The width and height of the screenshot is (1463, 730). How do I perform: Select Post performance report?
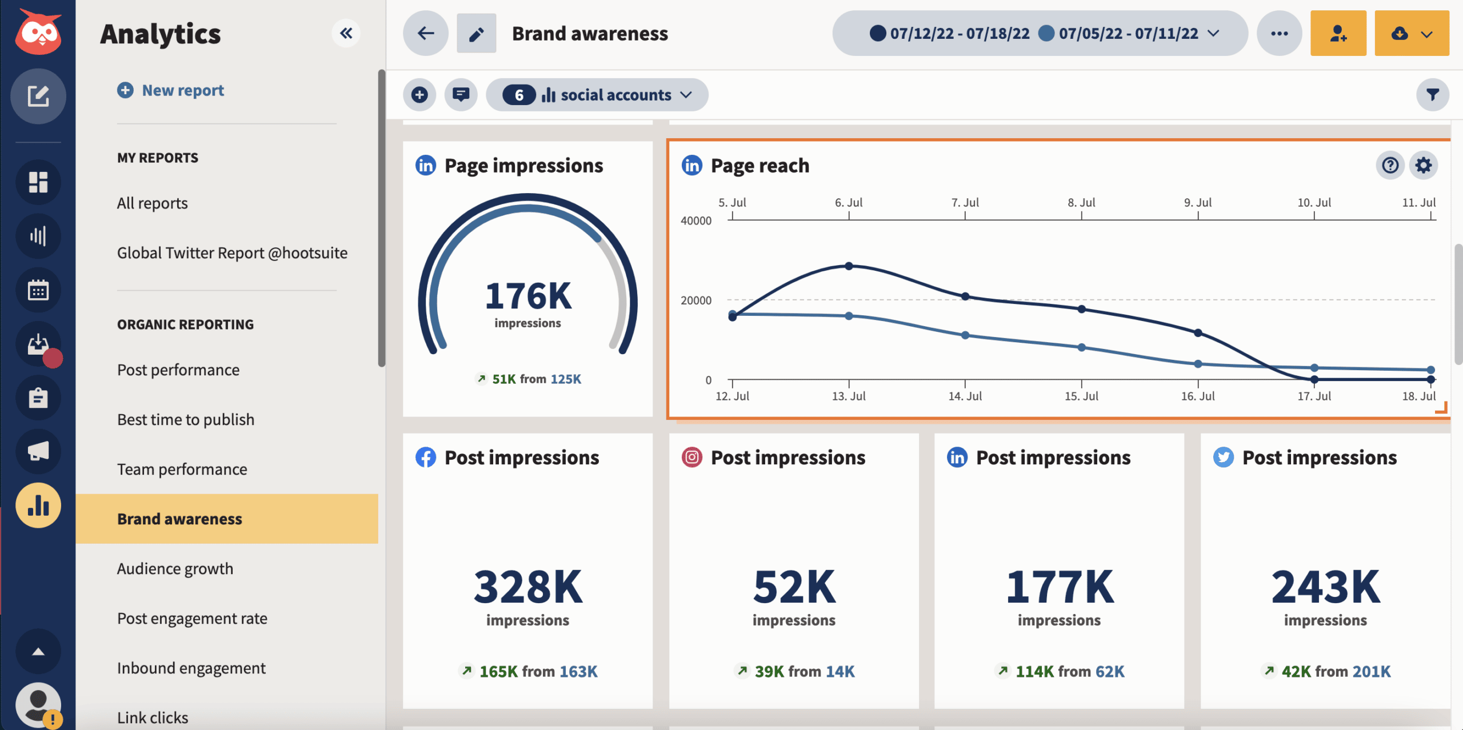coord(178,370)
